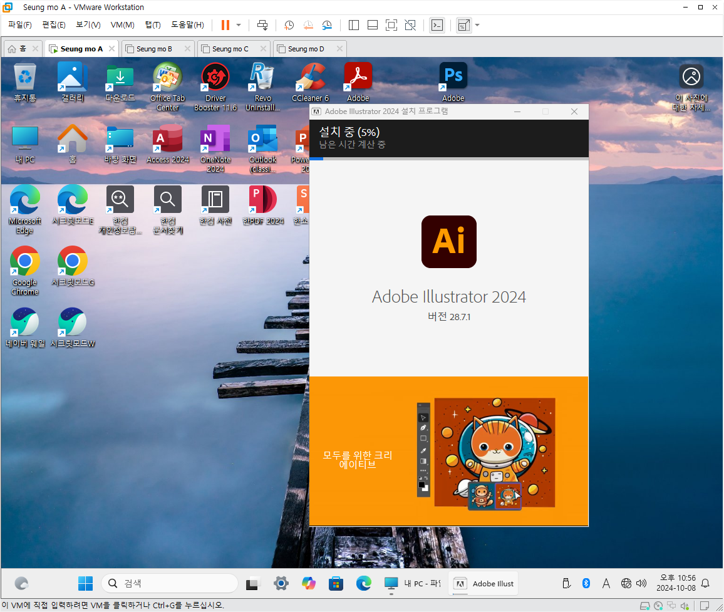
Task: Launch Copilot from the taskbar
Action: 308,583
